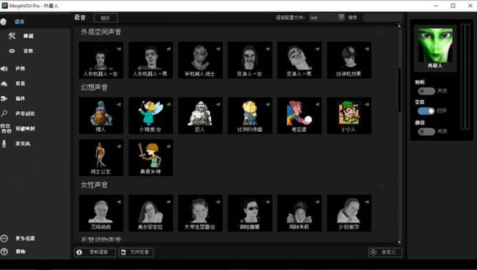Click green speaker on the cyborg warrior card
This screenshot has height=270, width=477.
[x=218, y=49]
